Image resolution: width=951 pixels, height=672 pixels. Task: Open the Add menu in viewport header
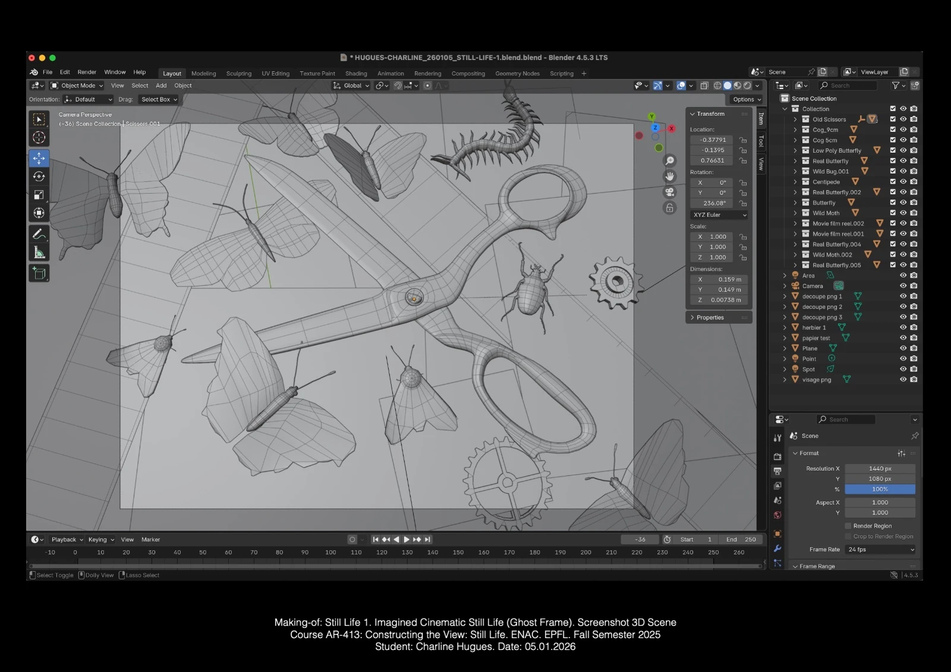(161, 86)
